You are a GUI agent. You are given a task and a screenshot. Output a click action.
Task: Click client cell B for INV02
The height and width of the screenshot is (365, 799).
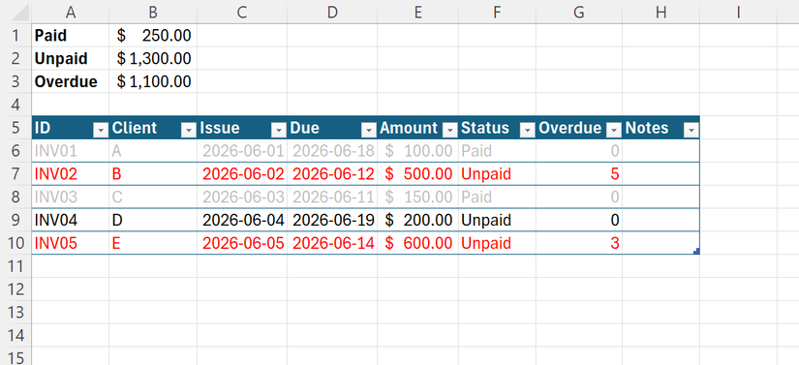(x=153, y=174)
